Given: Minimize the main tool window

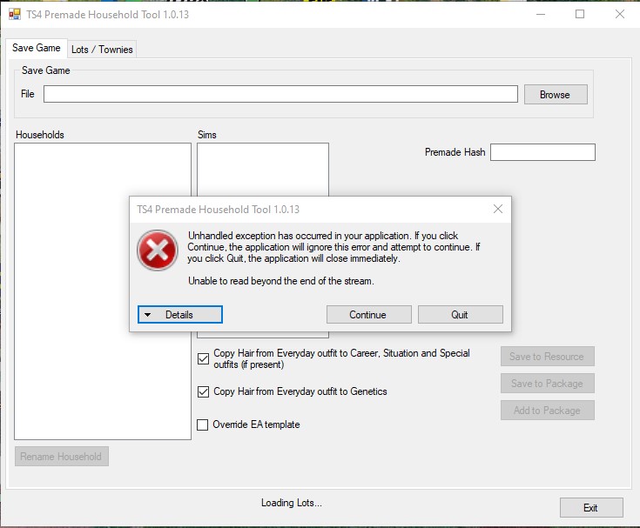Looking at the screenshot, I should [x=541, y=14].
